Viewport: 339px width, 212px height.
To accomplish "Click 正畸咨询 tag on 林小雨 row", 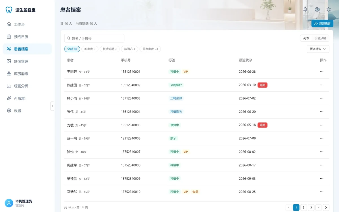I will (176, 98).
